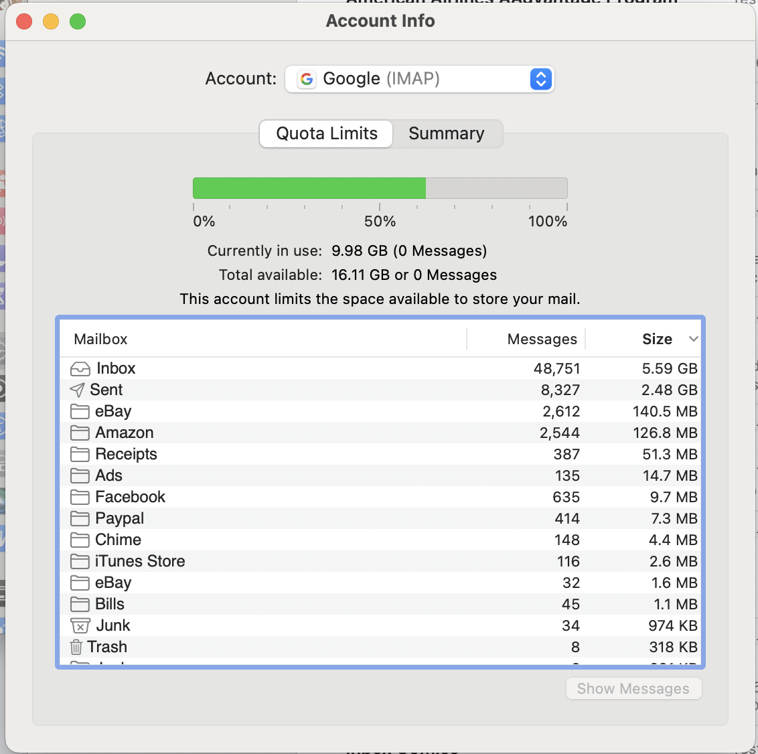Switch to the Summary tab
The height and width of the screenshot is (754, 758).
point(446,133)
